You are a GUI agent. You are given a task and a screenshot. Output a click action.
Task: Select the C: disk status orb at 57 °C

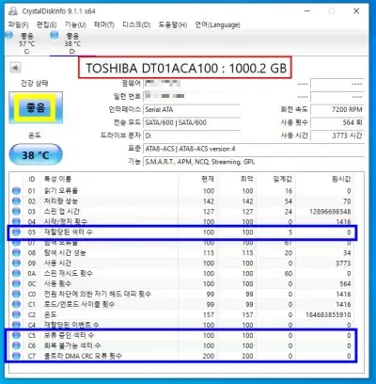[8, 35]
